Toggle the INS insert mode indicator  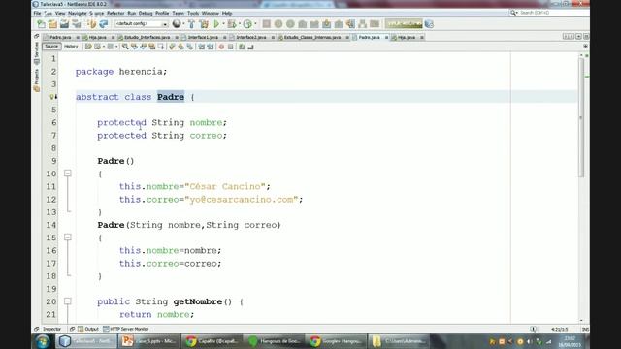pos(585,329)
